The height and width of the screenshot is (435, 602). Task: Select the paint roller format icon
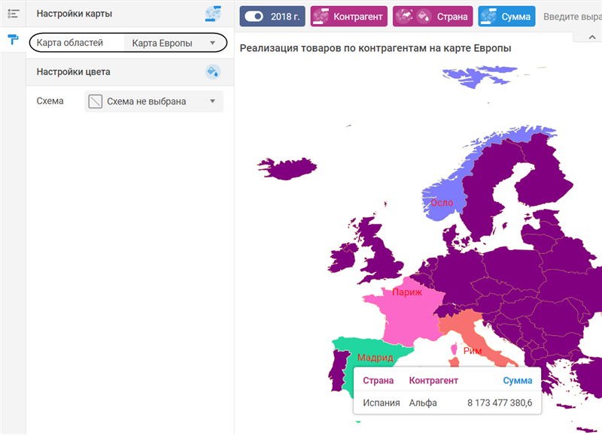coord(13,40)
